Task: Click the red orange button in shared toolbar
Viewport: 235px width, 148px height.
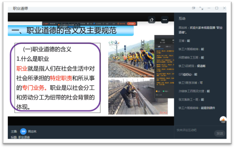Action: pyautogui.click(x=131, y=24)
